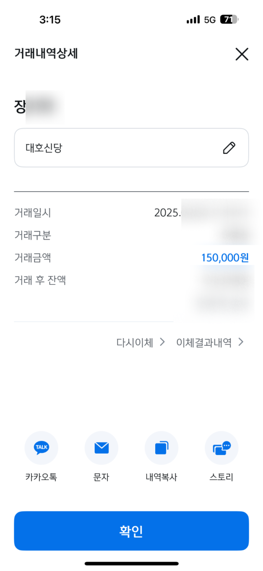Open 다시이체 to transfer again
Screen dimensions: 263x571
point(135,343)
